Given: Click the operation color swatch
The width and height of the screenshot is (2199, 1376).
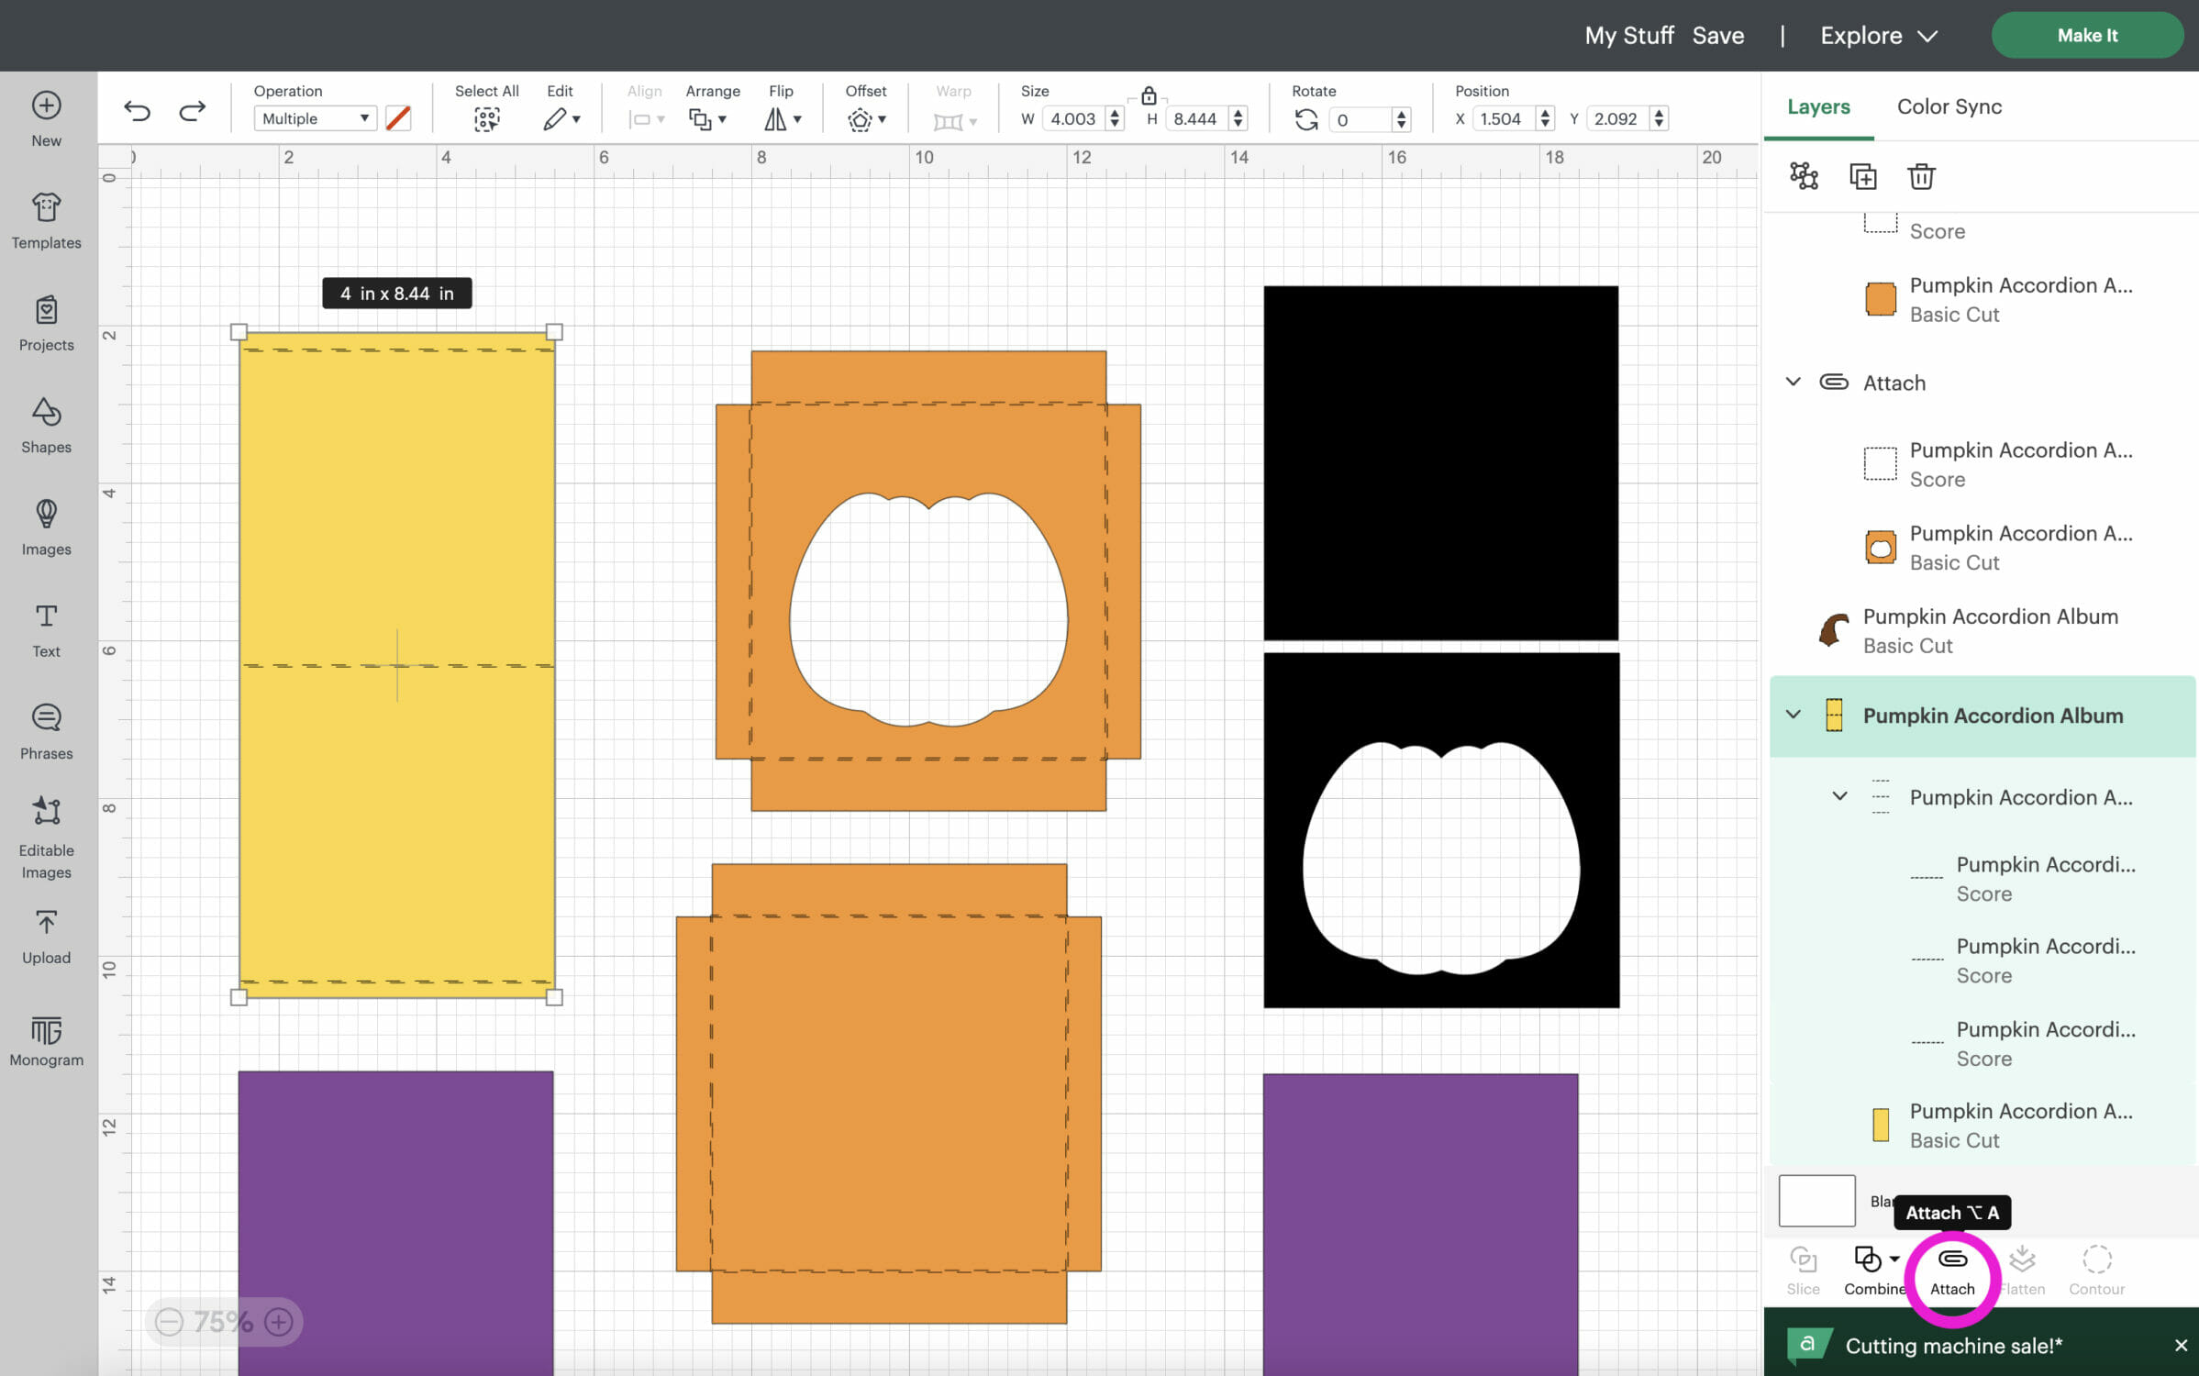Looking at the screenshot, I should (x=398, y=118).
